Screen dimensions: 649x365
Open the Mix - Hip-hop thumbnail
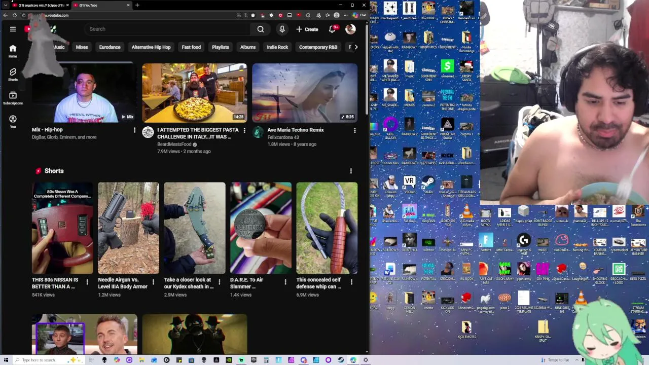tap(85, 93)
